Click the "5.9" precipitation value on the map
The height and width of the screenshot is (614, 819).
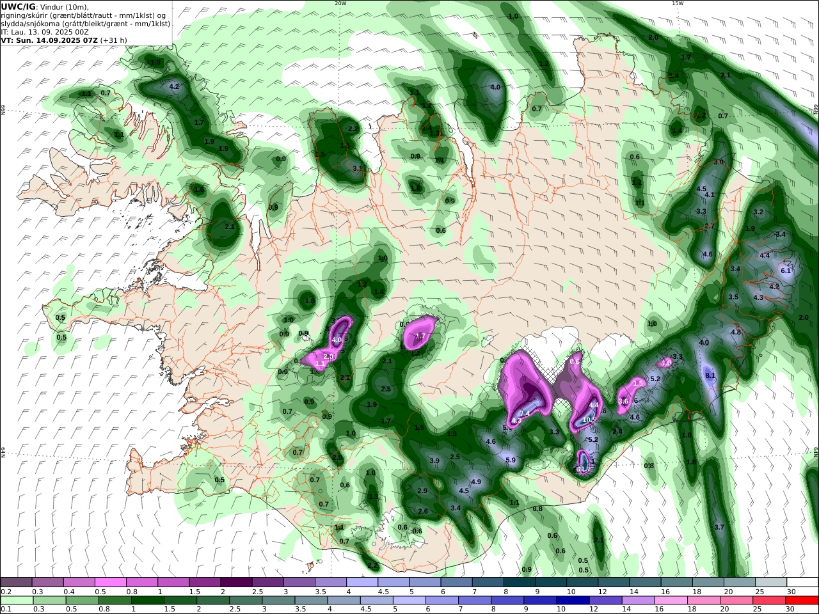click(x=511, y=460)
